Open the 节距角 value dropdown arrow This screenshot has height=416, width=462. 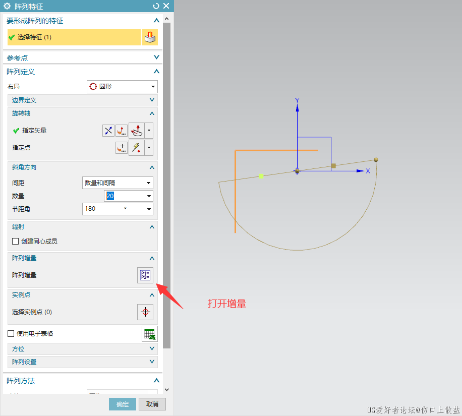pos(149,209)
